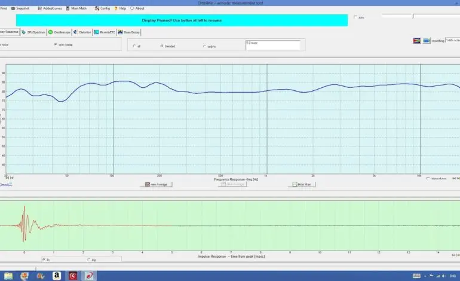
Task: Click the green Oscilloscope tab icon
Action: click(x=50, y=32)
